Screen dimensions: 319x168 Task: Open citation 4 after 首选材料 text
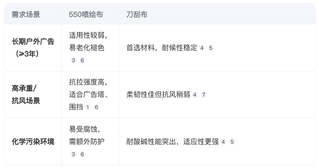click(x=202, y=48)
